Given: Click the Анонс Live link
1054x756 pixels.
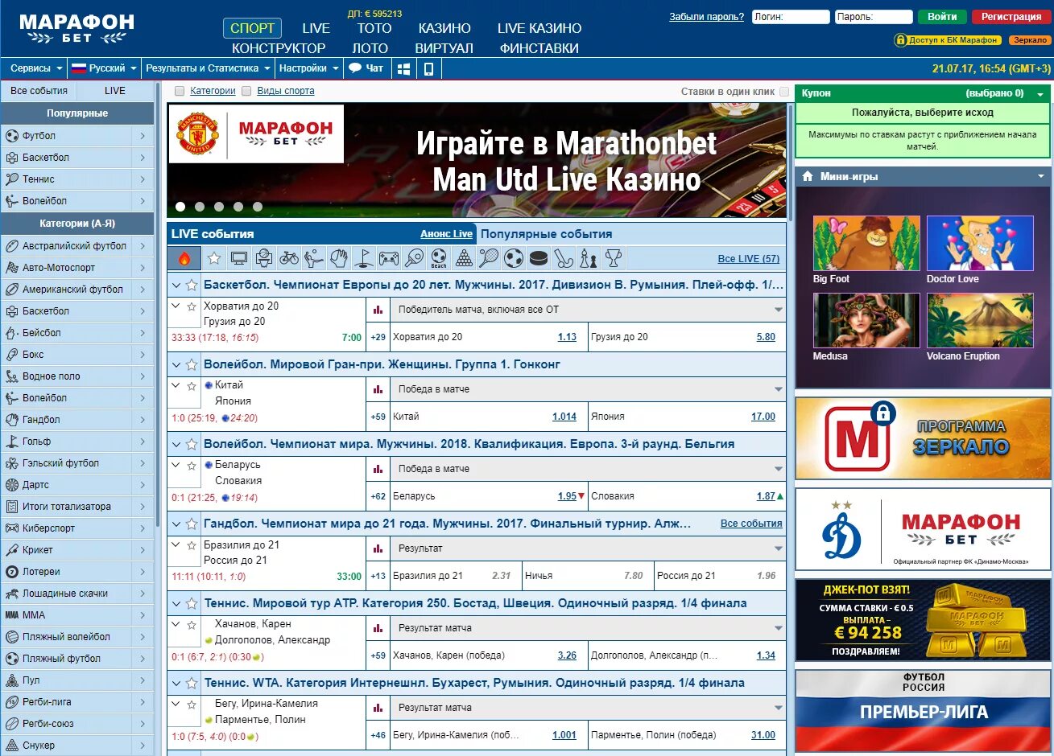Looking at the screenshot, I should (x=446, y=234).
